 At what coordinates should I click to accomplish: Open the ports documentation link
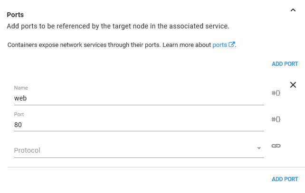pyautogui.click(x=219, y=45)
